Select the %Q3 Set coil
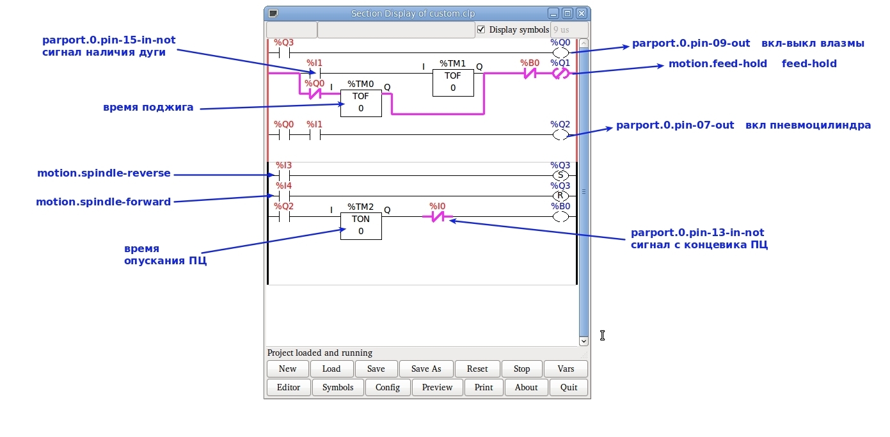Viewport: 890px width, 437px height. [x=560, y=175]
